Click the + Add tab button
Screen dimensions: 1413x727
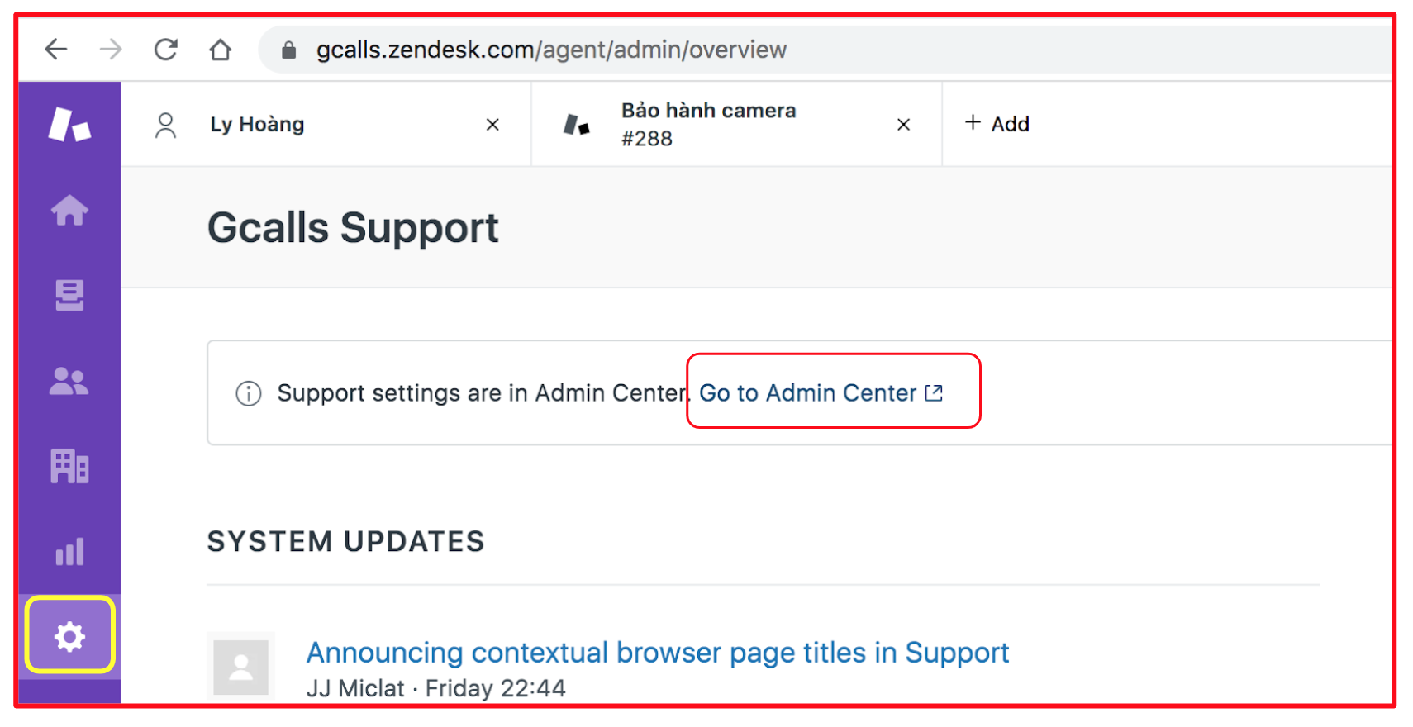pyautogui.click(x=997, y=124)
